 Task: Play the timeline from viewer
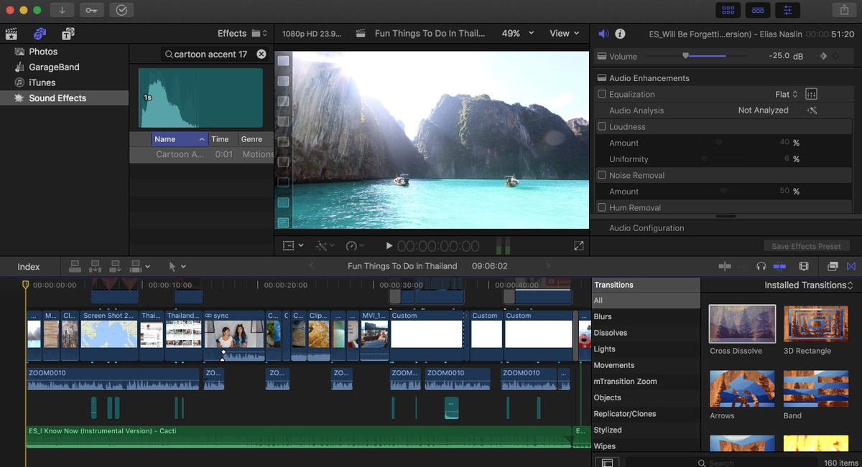coord(389,245)
